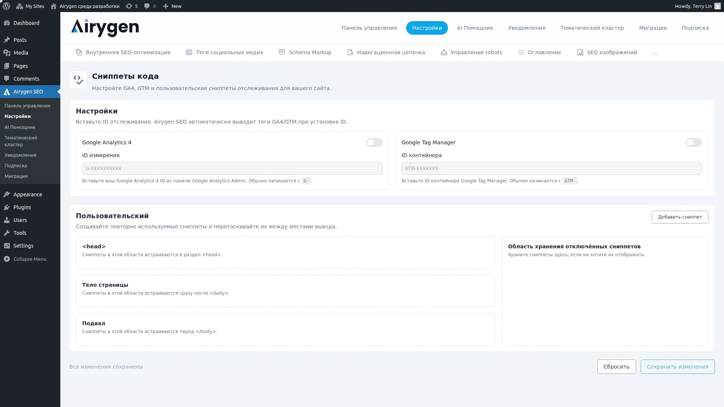Open Подписка top tab
This screenshot has width=724, height=407.
click(x=695, y=28)
